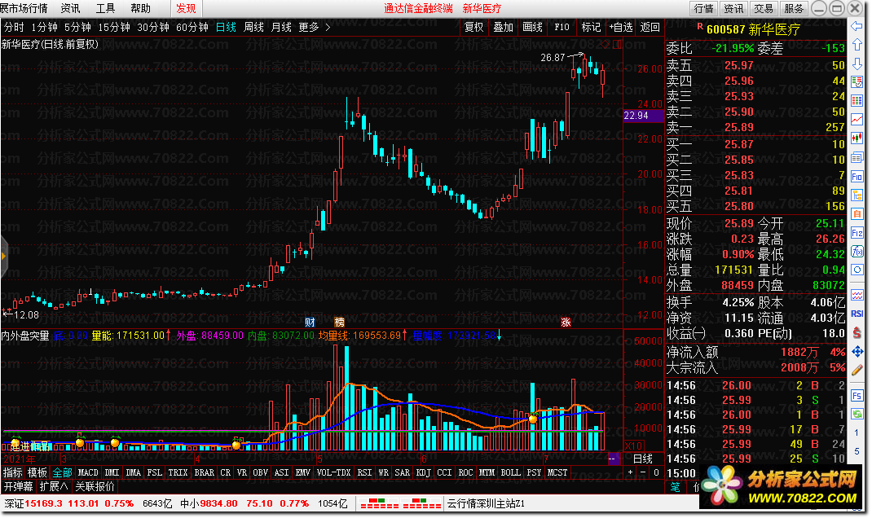This screenshot has width=872, height=518.
Task: Open the 画线 drawing tools
Action: (x=532, y=27)
